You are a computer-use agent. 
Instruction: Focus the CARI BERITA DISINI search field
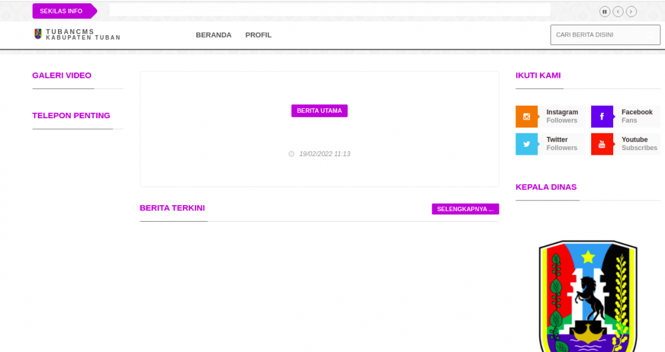[x=605, y=35]
